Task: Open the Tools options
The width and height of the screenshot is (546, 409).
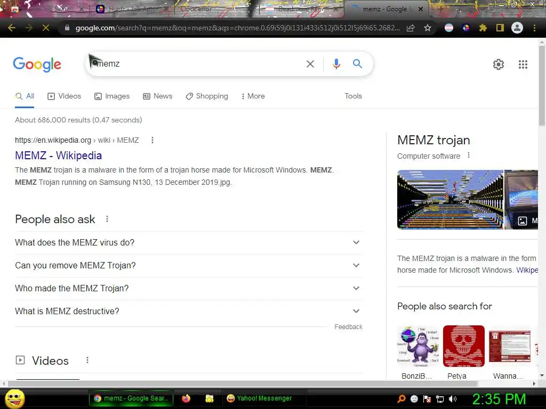Action: [x=353, y=96]
